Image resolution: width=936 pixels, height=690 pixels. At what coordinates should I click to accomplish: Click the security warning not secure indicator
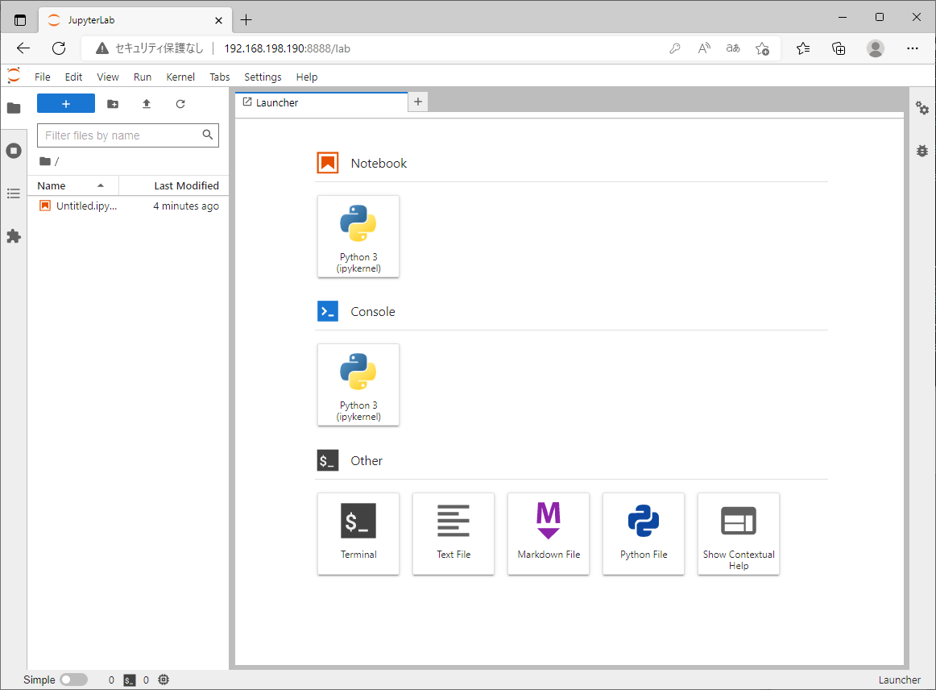149,48
